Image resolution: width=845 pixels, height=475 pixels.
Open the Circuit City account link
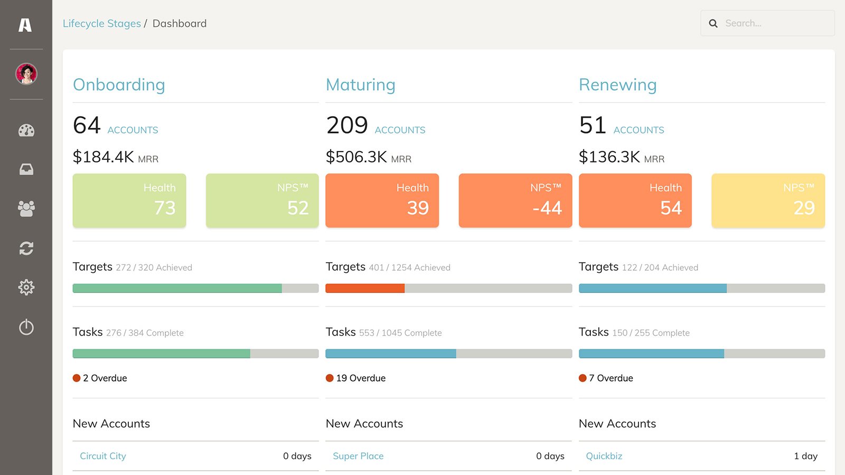pos(103,456)
